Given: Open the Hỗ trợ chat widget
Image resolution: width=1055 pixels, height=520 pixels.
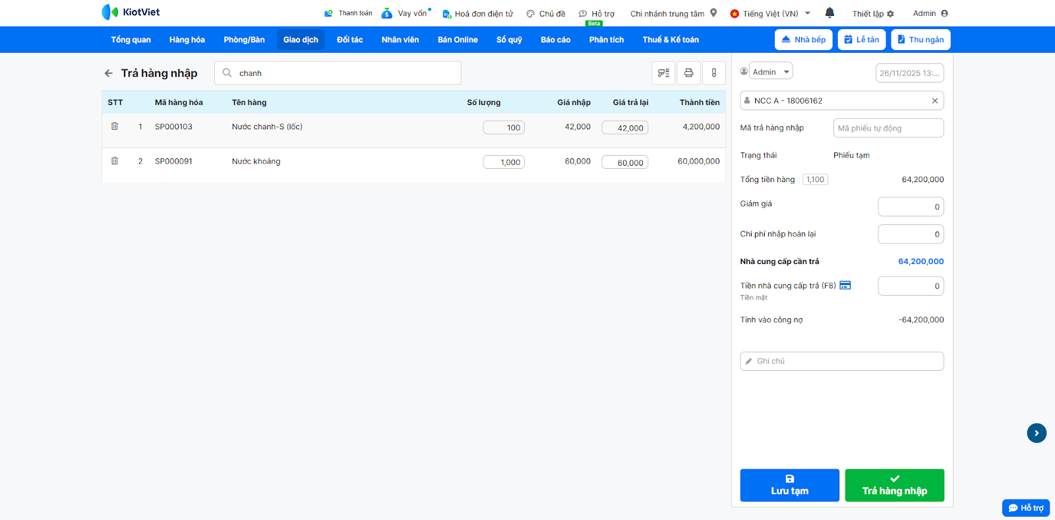Looking at the screenshot, I should 1026,507.
